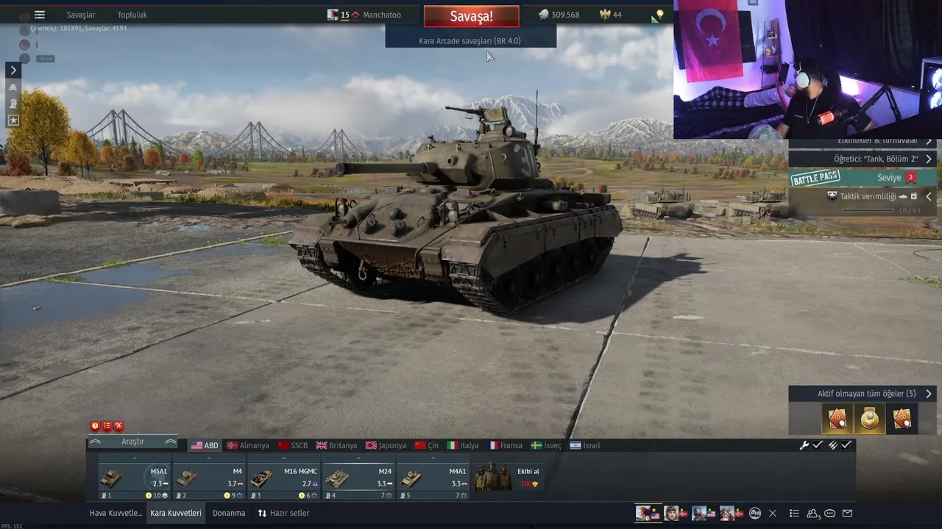This screenshot has width=942, height=529.
Task: Collapse the Taktik verimliliği task panel
Action: pyautogui.click(x=929, y=196)
